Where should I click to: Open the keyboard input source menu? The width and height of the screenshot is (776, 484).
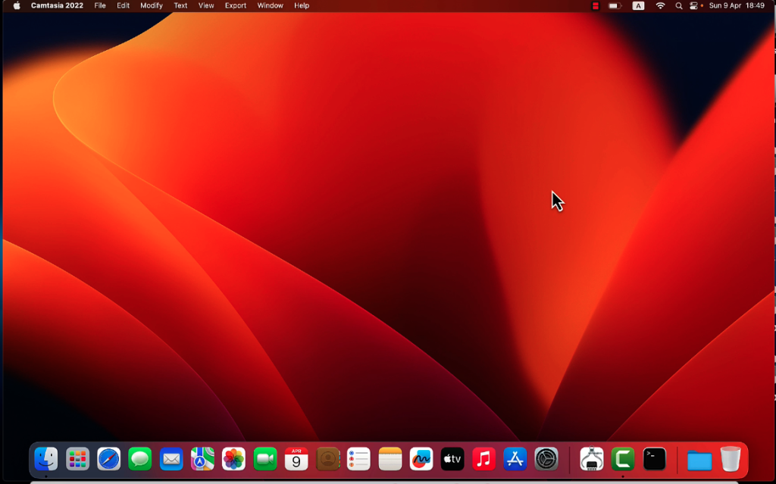[x=638, y=6]
